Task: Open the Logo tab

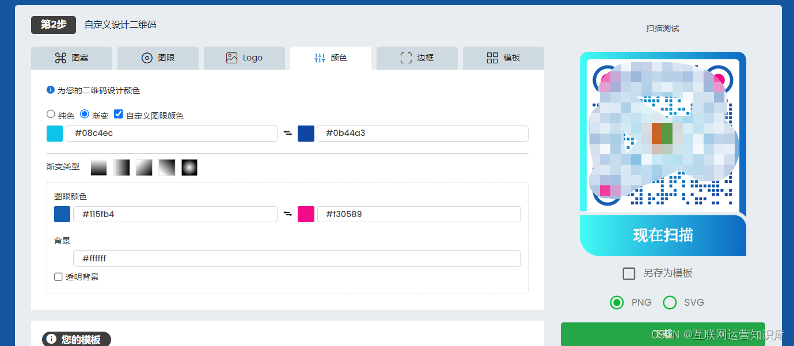Action: (244, 58)
